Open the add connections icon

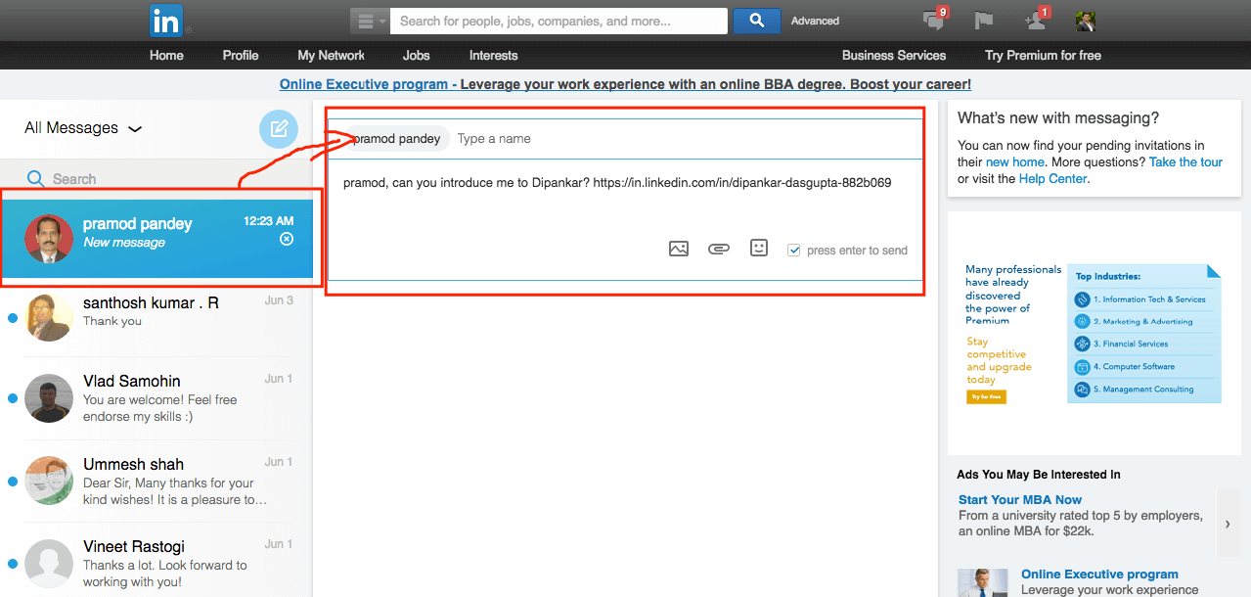click(1036, 20)
